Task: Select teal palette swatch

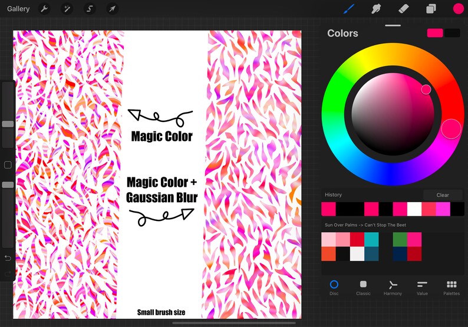Action: click(371, 240)
